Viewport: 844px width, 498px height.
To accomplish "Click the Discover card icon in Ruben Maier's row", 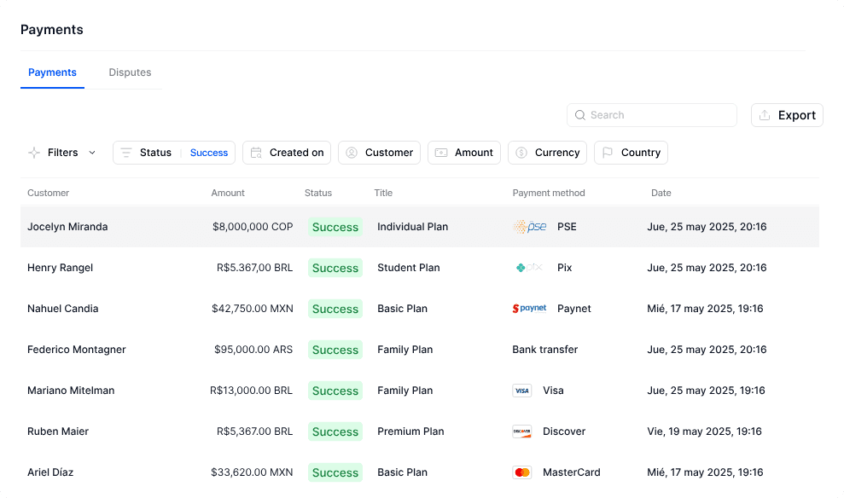I will point(521,431).
